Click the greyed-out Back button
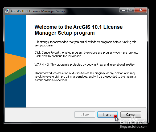Image resolution: width=156 pixels, height=132 pixels. point(85,115)
